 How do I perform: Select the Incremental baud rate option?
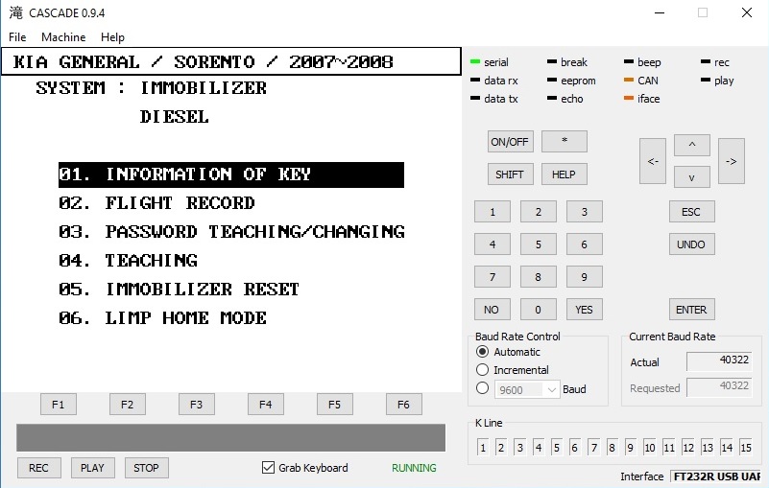click(x=483, y=370)
